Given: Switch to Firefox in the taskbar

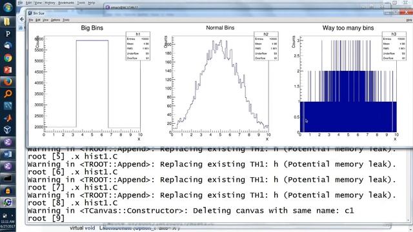Looking at the screenshot, I should [x=8, y=82].
